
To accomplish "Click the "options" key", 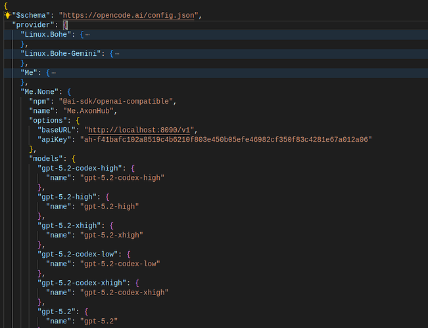I will pyautogui.click(x=48, y=121).
